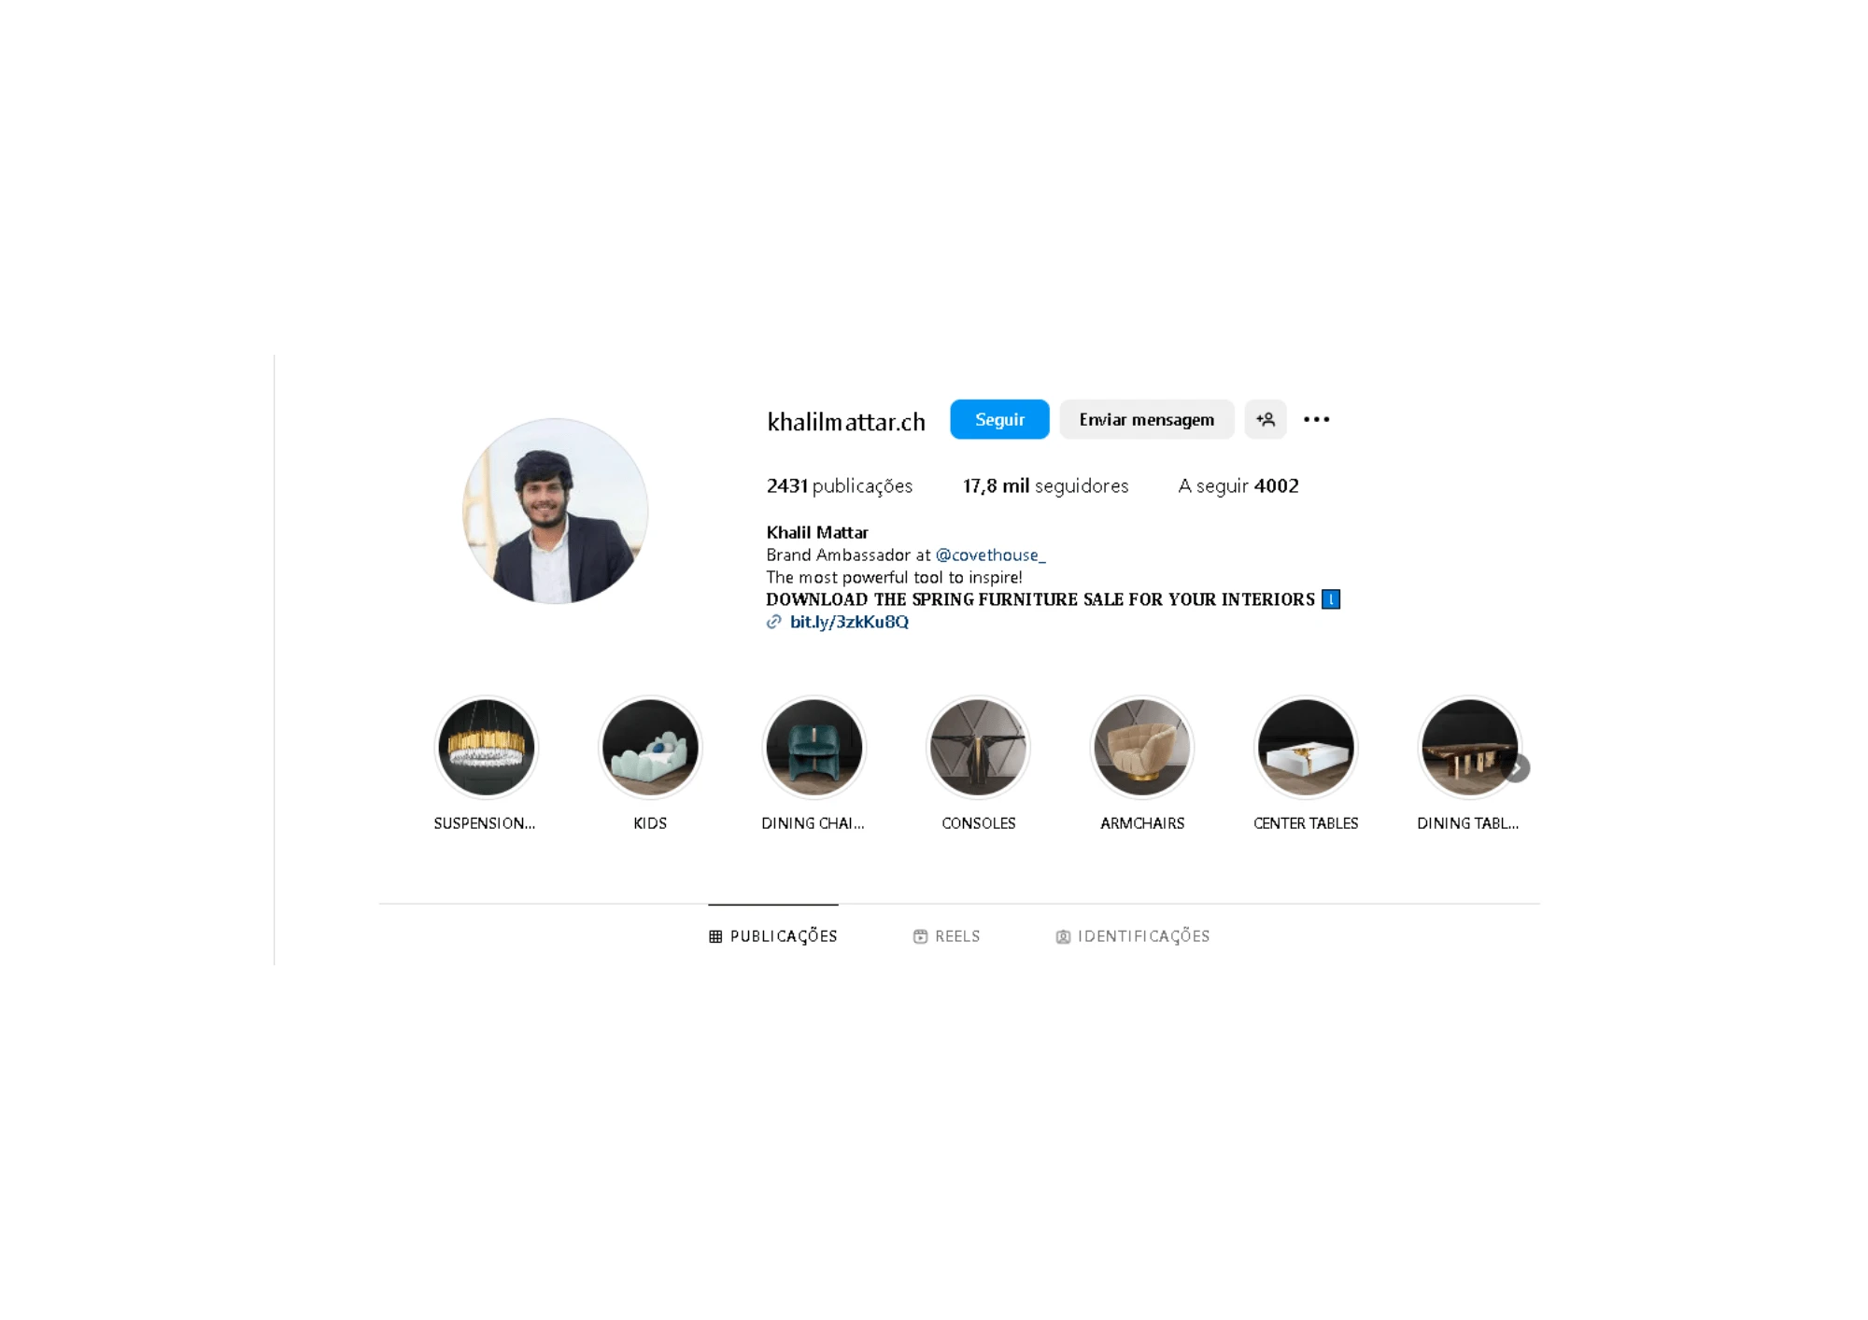This screenshot has height=1320, width=1868.
Task: Open the CENTER TABLES highlight circle
Action: click(1306, 747)
